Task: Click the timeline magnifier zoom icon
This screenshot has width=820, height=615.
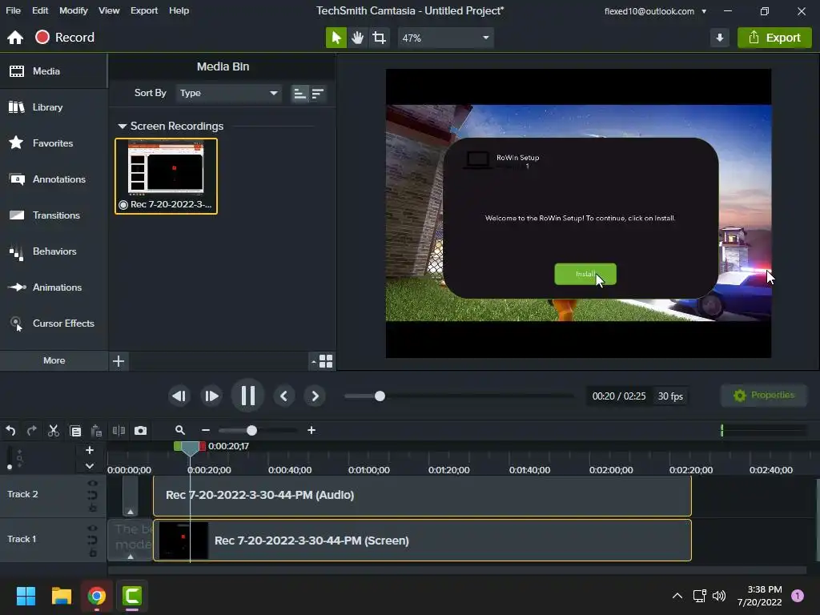Action: 180,430
